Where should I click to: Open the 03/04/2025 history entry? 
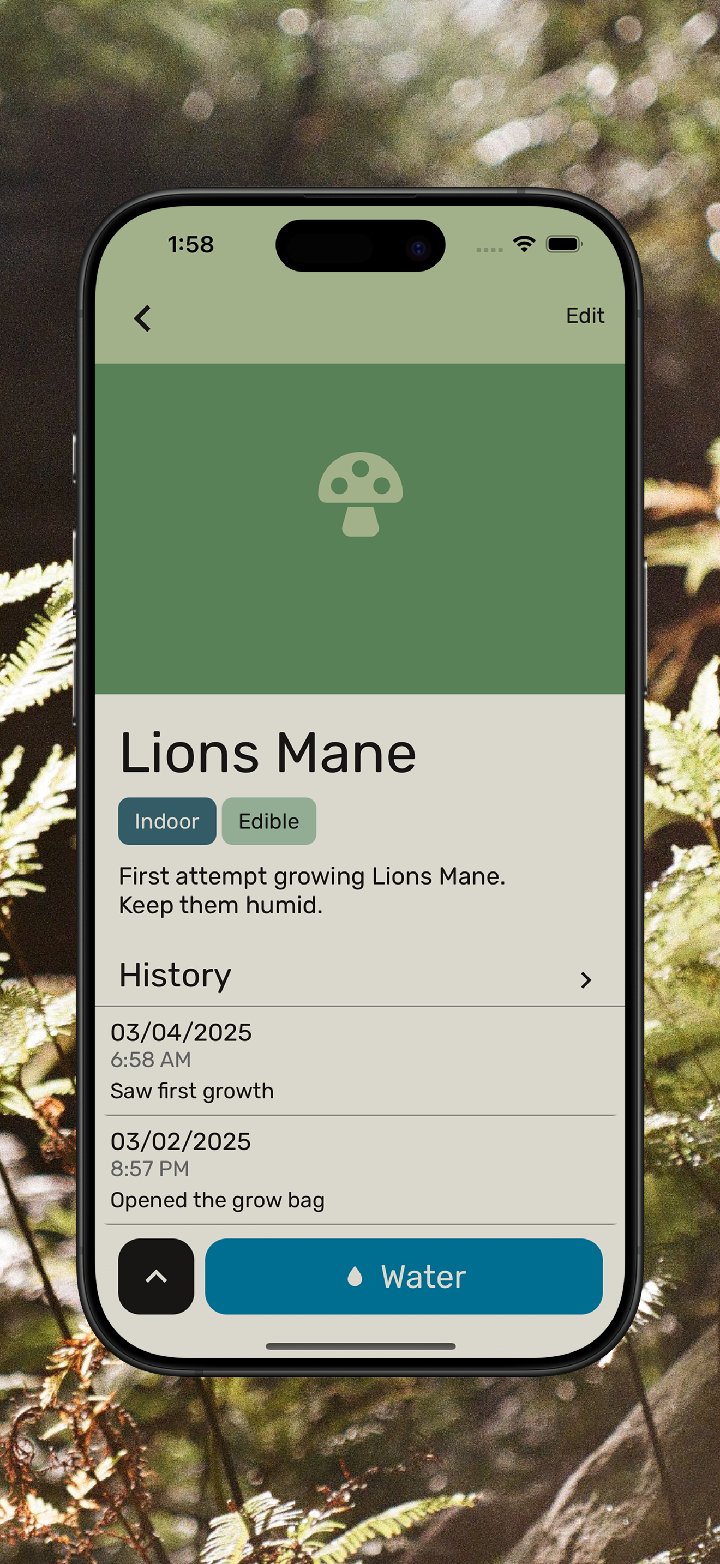click(360, 1061)
